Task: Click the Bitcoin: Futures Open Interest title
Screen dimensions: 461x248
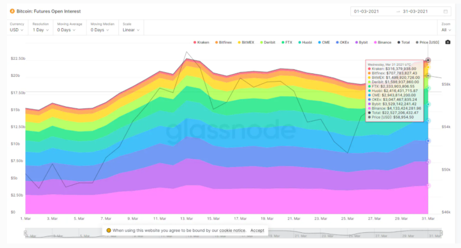Action: point(49,11)
